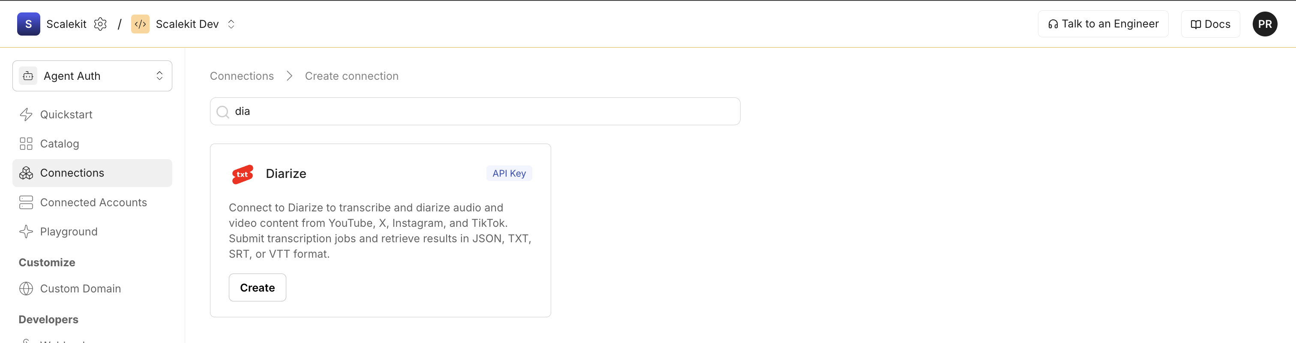Click the Scalekit 'S' workspace logo
This screenshot has width=1296, height=343.
point(29,24)
